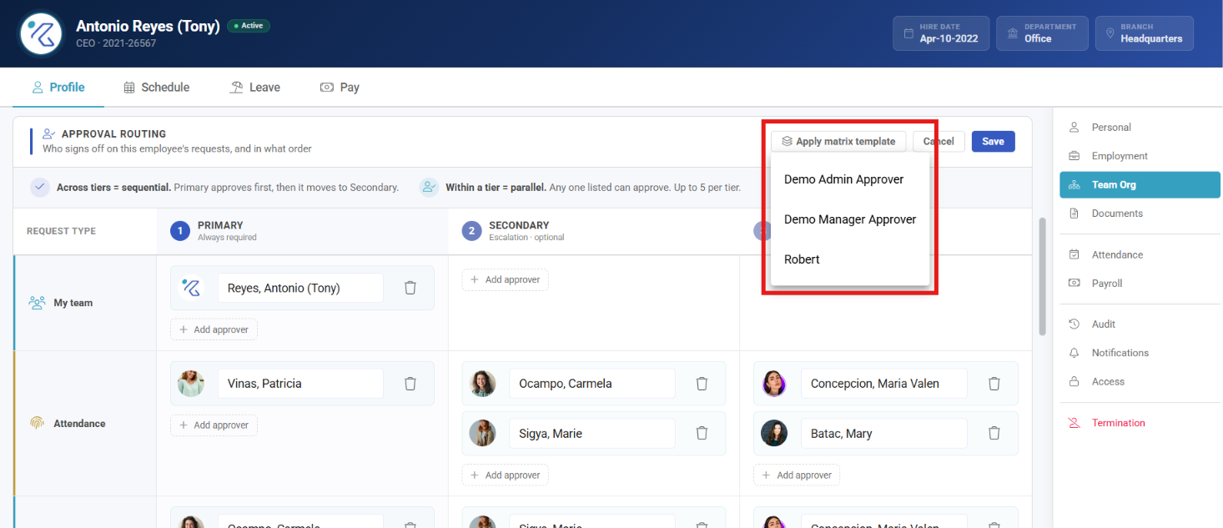Remove Sigya, Marie from Attendance approvers
This screenshot has height=528, width=1223.
[702, 434]
